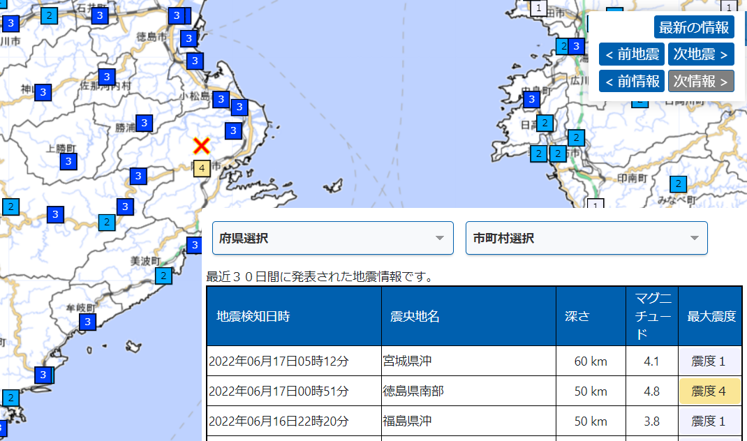The width and height of the screenshot is (747, 441).
Task: Click the intensity 3 marker near 牟岐町
Action: (87, 322)
